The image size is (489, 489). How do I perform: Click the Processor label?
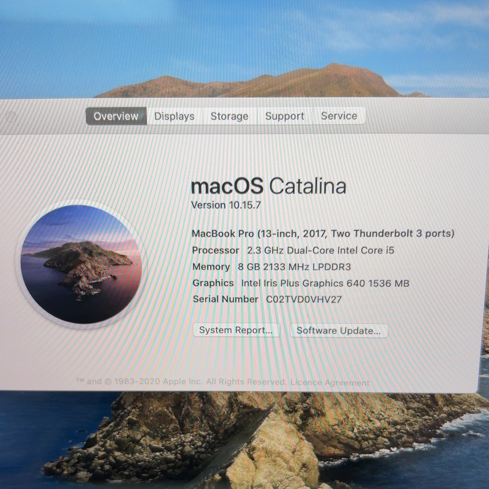(x=216, y=250)
